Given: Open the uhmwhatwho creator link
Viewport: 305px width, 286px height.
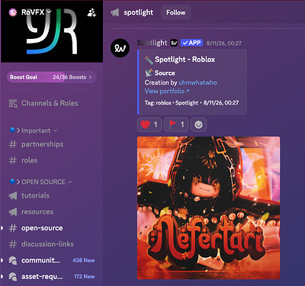Looking at the screenshot, I should click(x=197, y=82).
